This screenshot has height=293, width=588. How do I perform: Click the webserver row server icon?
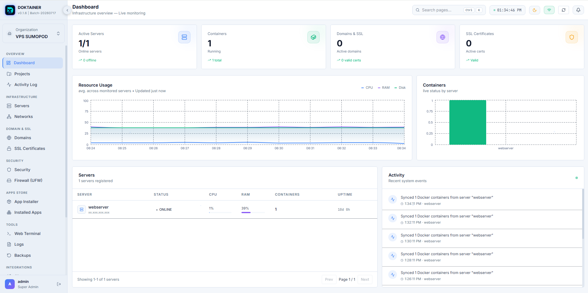(82, 209)
